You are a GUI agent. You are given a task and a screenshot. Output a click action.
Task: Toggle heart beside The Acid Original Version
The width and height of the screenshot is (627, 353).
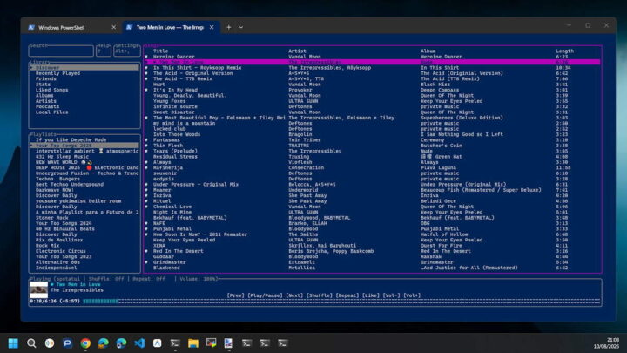coord(146,73)
